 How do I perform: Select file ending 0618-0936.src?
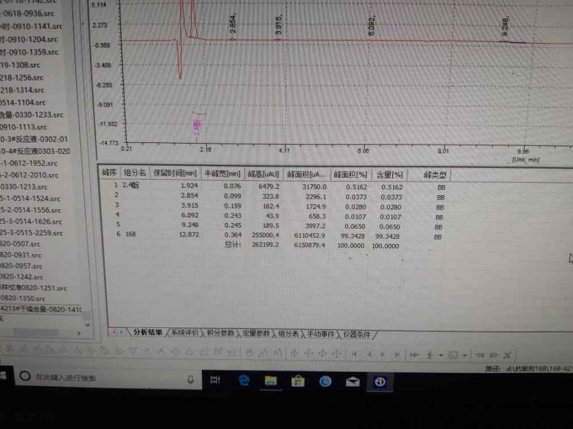point(27,13)
